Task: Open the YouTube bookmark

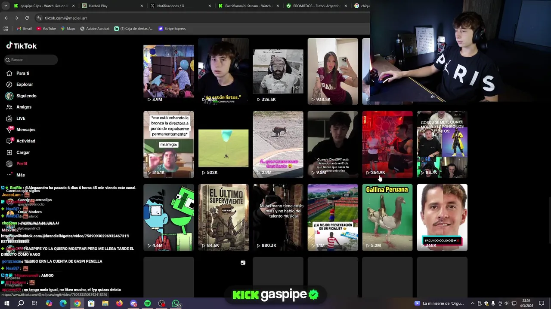Action: [46, 29]
